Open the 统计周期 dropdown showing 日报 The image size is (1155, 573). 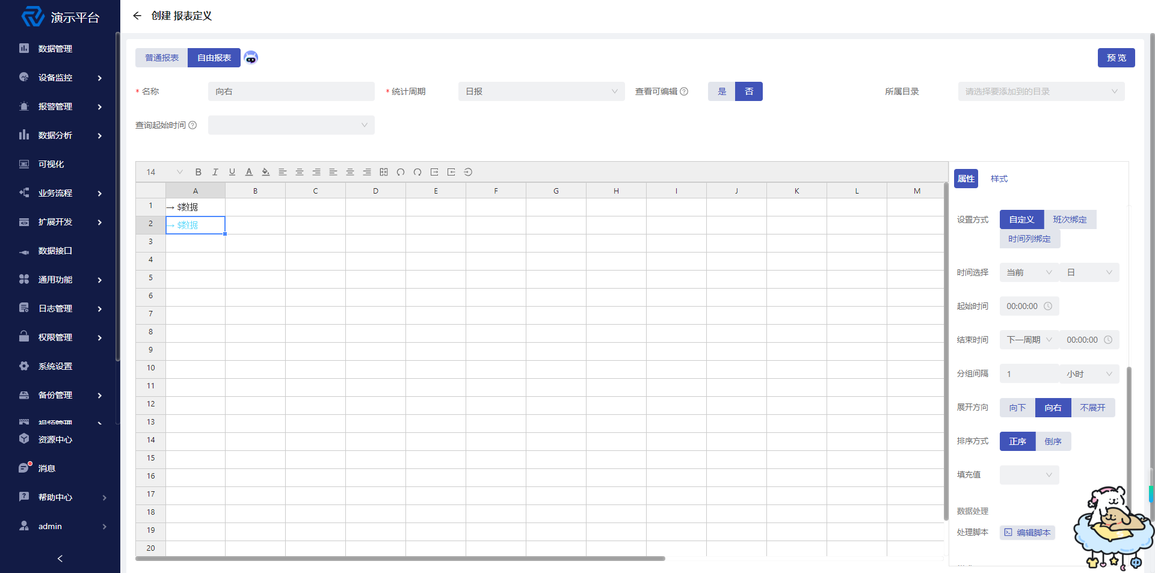[541, 91]
